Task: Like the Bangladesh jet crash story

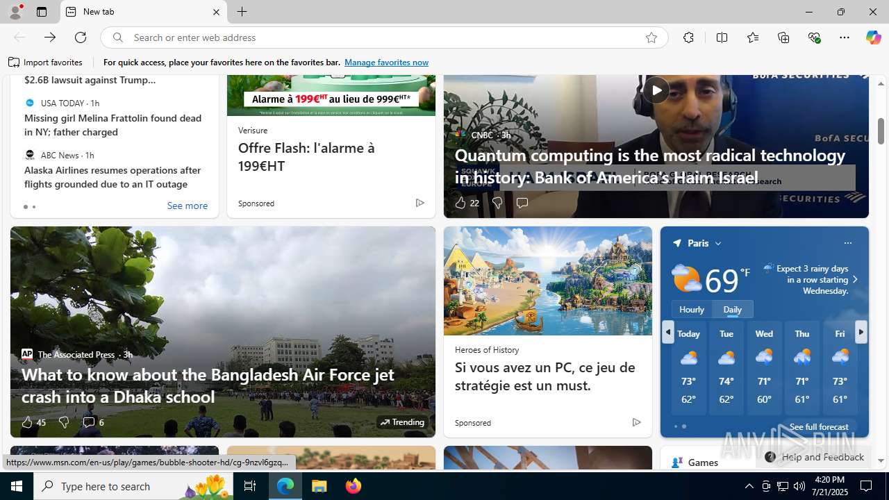Action: point(33,422)
